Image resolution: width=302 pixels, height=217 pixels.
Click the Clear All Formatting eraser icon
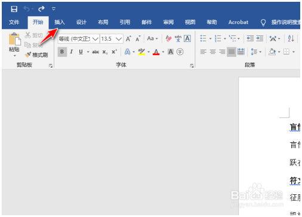click(168, 38)
